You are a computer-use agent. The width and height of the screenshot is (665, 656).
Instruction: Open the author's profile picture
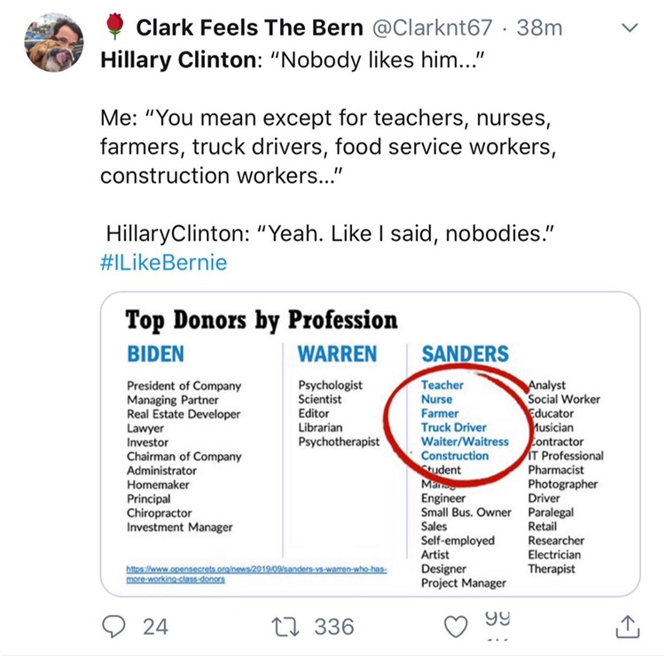pos(53,42)
